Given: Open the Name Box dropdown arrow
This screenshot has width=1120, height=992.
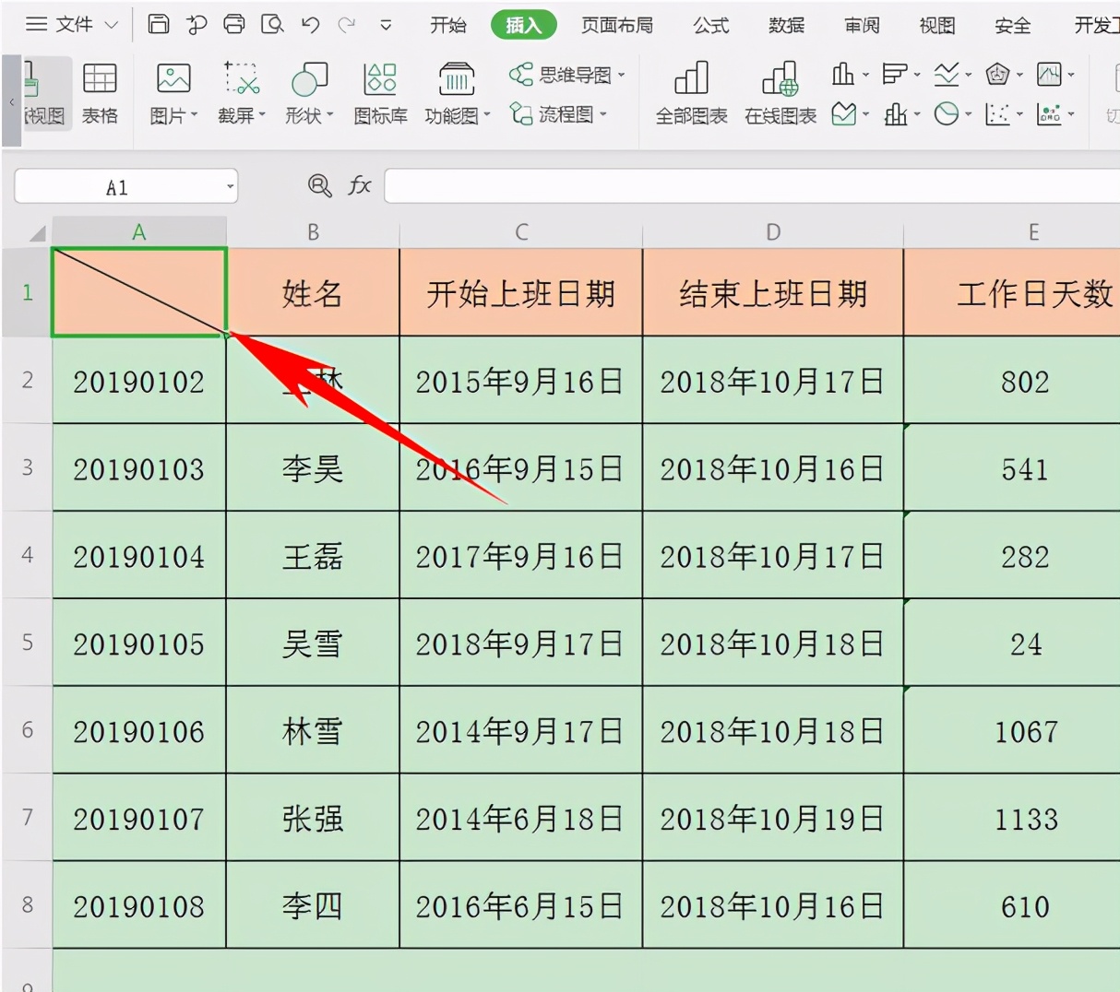Looking at the screenshot, I should pos(230,187).
